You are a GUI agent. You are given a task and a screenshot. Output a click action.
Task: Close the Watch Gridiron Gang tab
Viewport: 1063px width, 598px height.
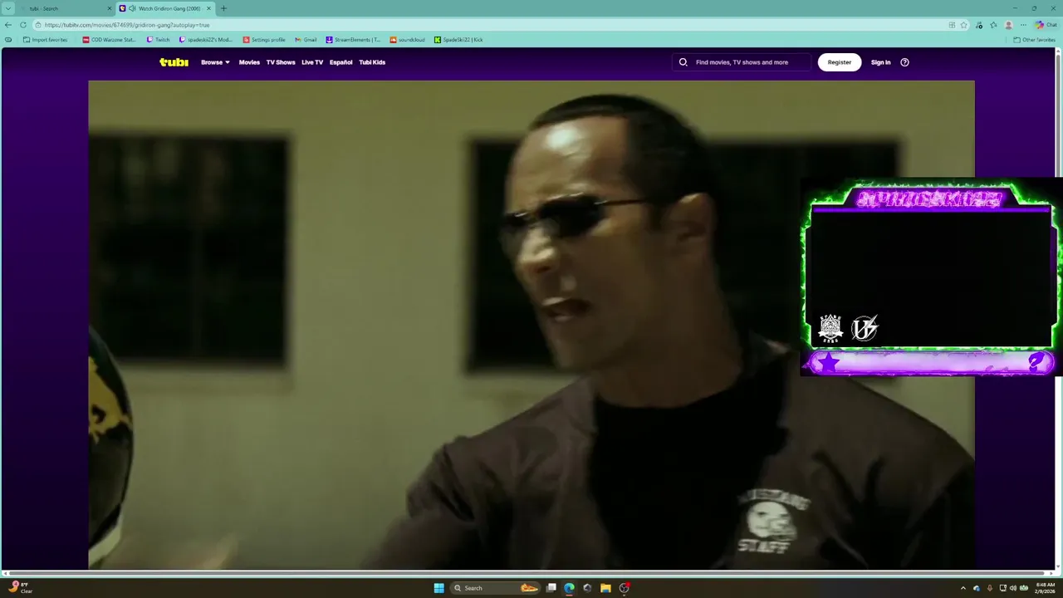pyautogui.click(x=209, y=8)
